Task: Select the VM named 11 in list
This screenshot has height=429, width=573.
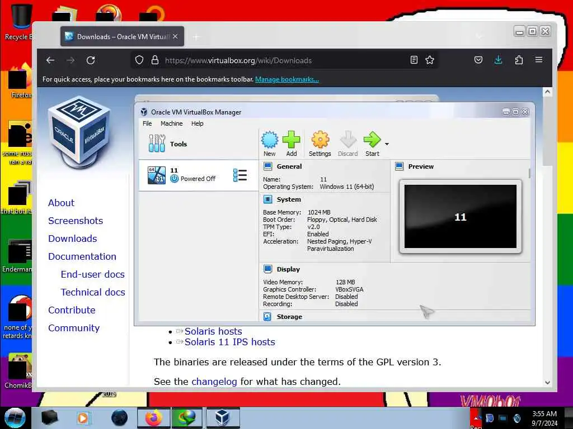Action: tap(199, 175)
